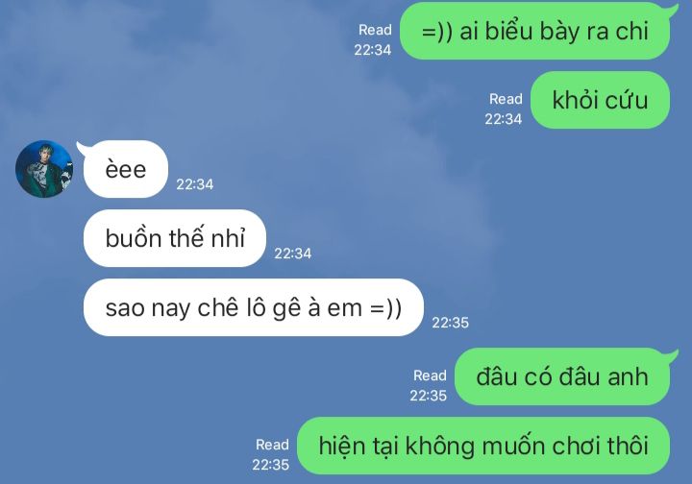Image resolution: width=692 pixels, height=484 pixels.
Task: Select the '=)) ai biểu bày ra chi' message bubble
Action: tap(535, 31)
